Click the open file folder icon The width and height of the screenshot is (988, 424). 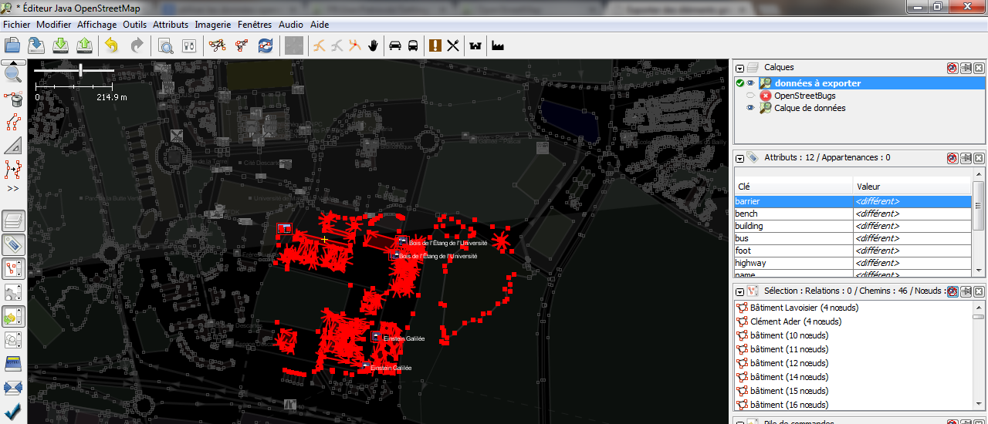click(x=12, y=45)
